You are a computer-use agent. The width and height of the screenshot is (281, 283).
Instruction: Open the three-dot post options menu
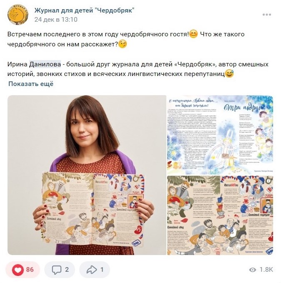click(x=267, y=15)
